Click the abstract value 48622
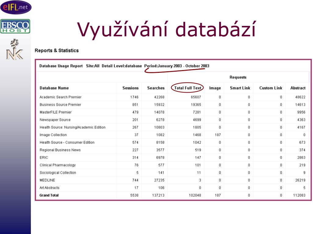Image resolution: width=313 pixels, height=234 pixels. pos(300,97)
